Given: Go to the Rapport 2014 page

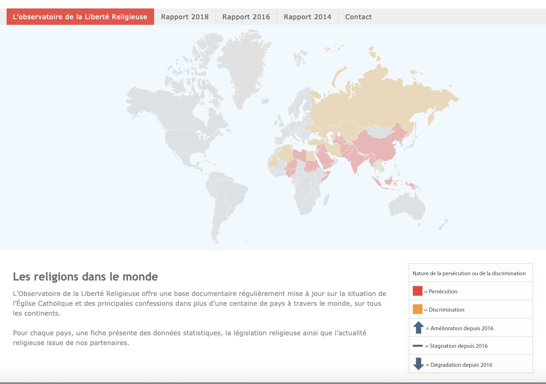Looking at the screenshot, I should point(307,17).
